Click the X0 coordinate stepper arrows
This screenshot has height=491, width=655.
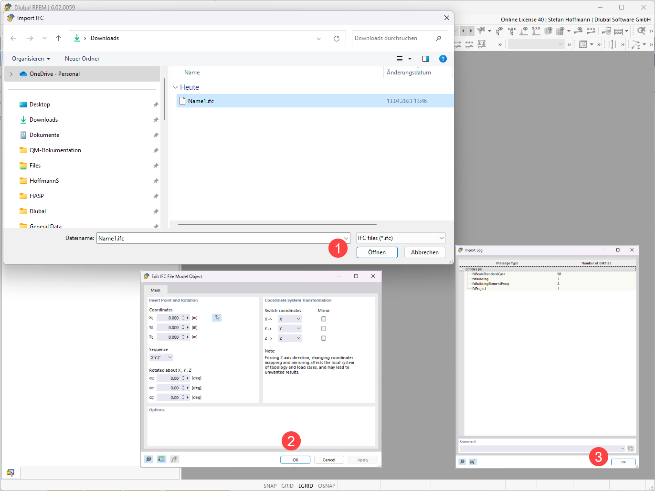click(183, 318)
